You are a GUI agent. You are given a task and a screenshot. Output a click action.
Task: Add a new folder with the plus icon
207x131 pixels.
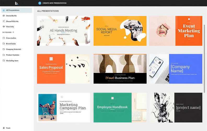coord(13,32)
